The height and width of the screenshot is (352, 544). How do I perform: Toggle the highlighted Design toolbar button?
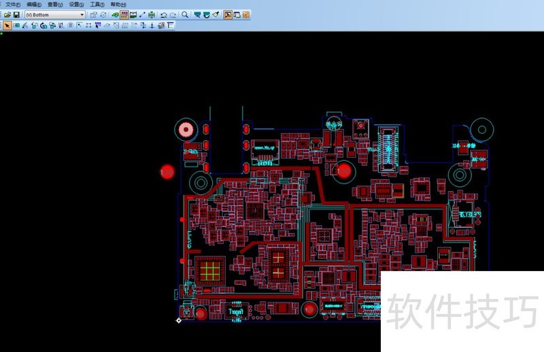(x=124, y=15)
